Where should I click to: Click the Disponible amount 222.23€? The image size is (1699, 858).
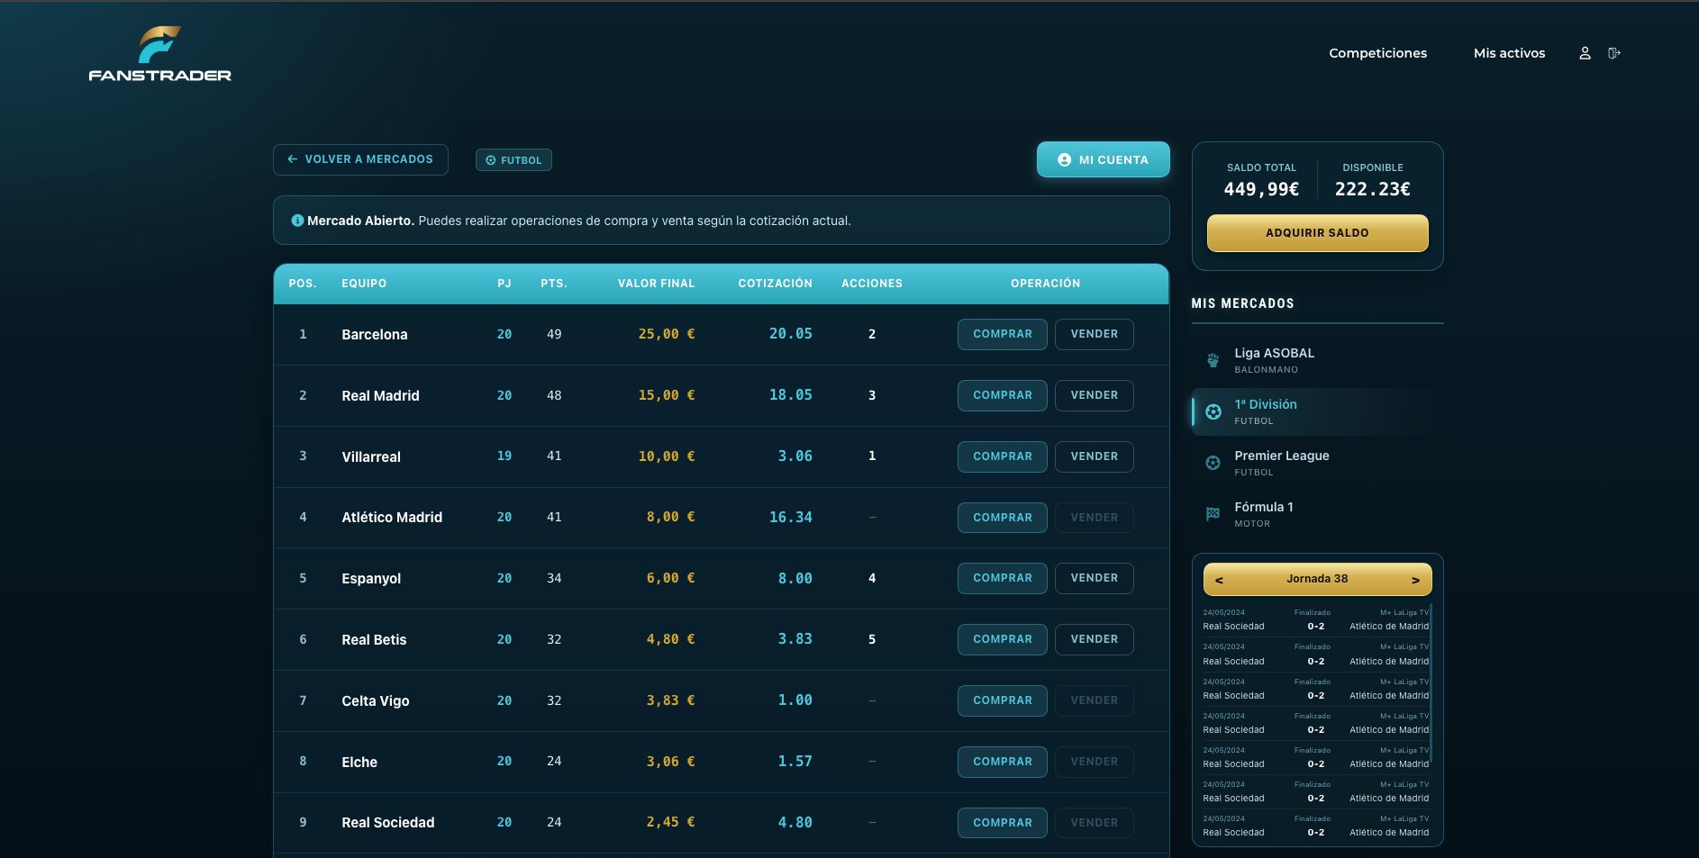[x=1372, y=189]
